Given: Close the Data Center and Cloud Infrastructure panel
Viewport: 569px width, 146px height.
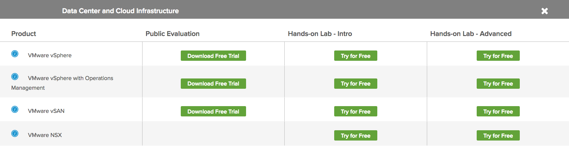Looking at the screenshot, I should point(545,11).
